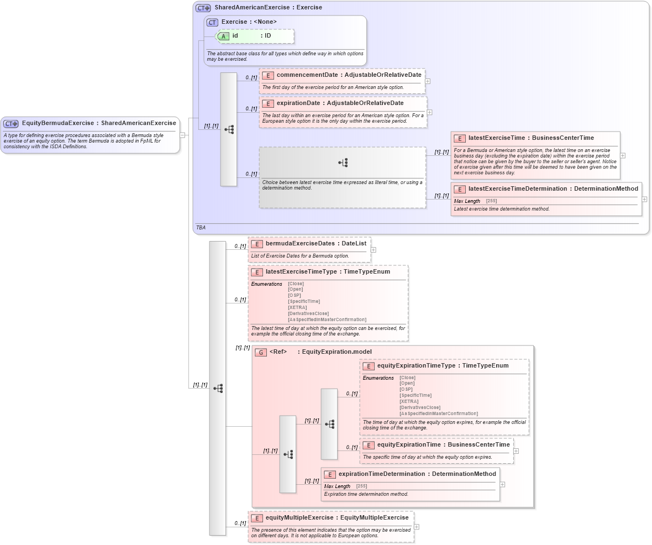Click the sequence icon beside EquityBermudaExercise
This screenshot has height=545, width=652.
(218, 389)
